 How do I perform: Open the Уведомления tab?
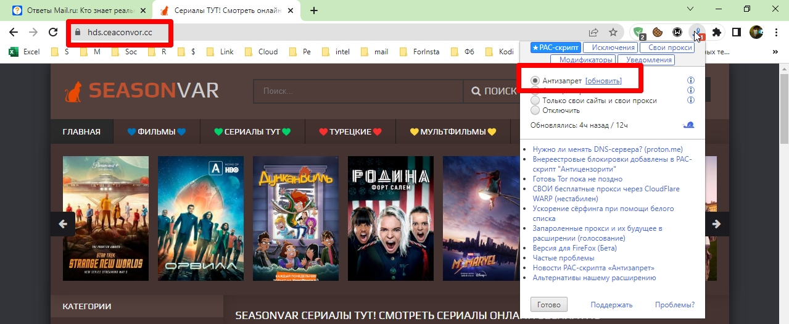(646, 60)
